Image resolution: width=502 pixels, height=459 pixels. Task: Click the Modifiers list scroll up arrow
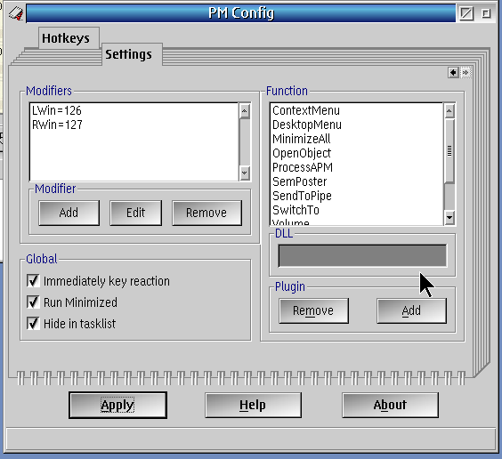pos(244,111)
